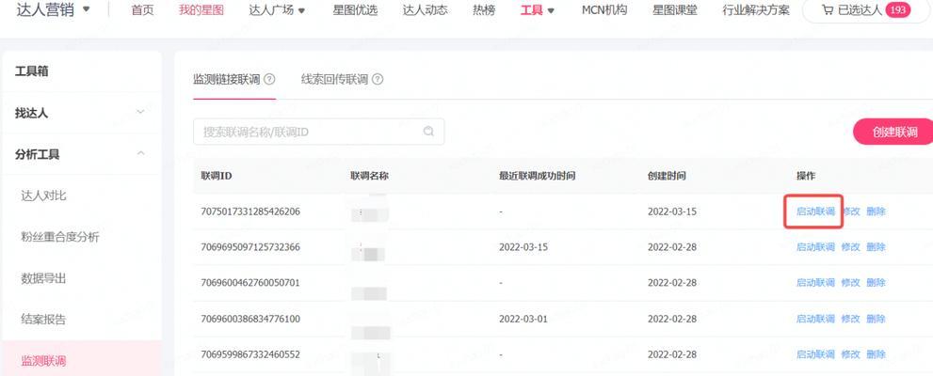The height and width of the screenshot is (376, 933).
Task: Click 启动联调 for ID 7069600386834776100
Action: pyautogui.click(x=815, y=319)
